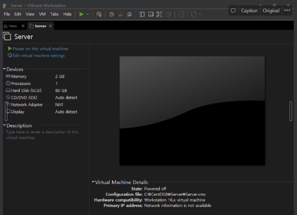Click the CD/DVD disc icon
The image size is (297, 215).
click(8, 97)
